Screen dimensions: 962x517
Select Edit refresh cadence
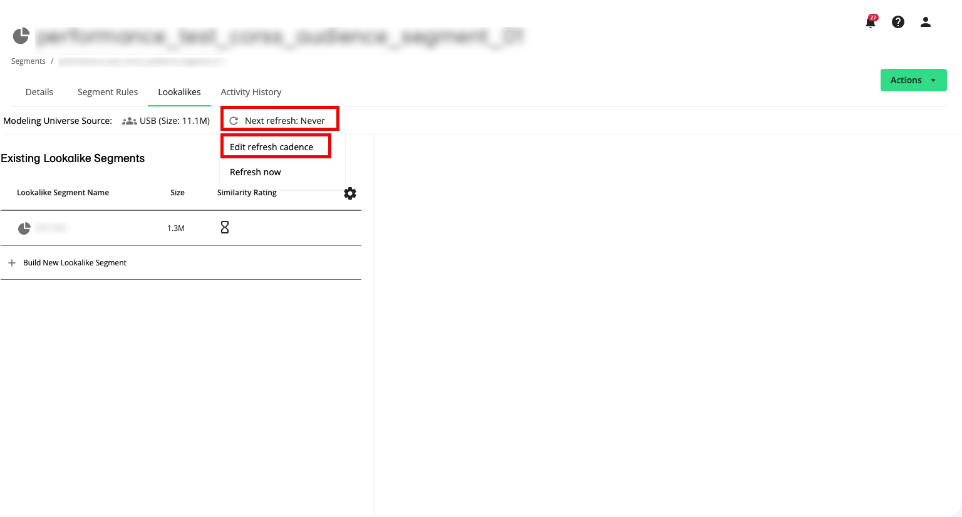[x=271, y=146]
